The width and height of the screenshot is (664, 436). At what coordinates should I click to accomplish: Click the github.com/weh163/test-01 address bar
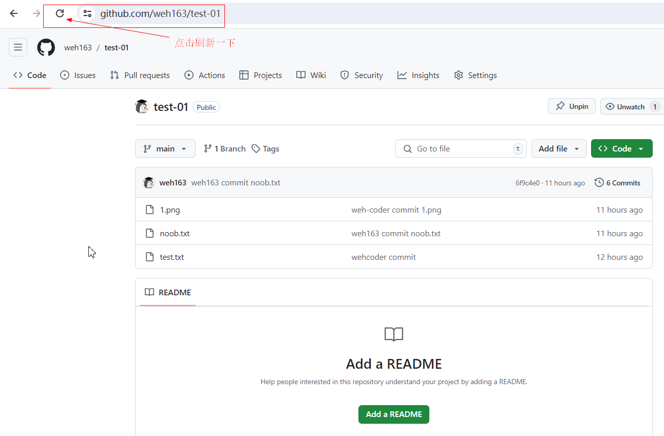pos(160,14)
